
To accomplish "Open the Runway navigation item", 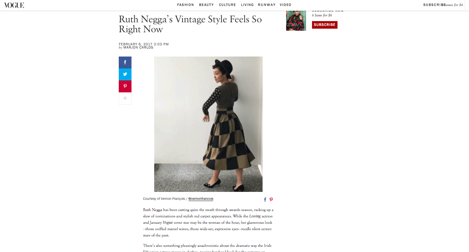I will click(x=267, y=5).
